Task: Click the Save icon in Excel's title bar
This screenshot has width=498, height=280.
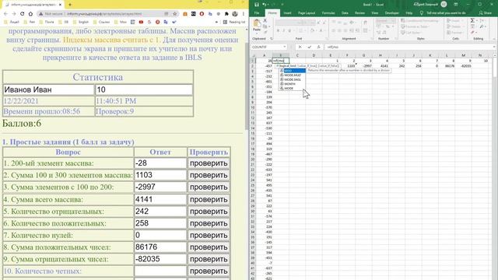Action: coord(257,5)
